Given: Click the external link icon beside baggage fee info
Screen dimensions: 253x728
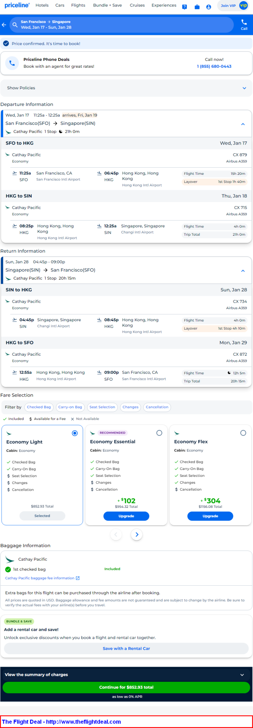Looking at the screenshot, I should click(x=78, y=578).
